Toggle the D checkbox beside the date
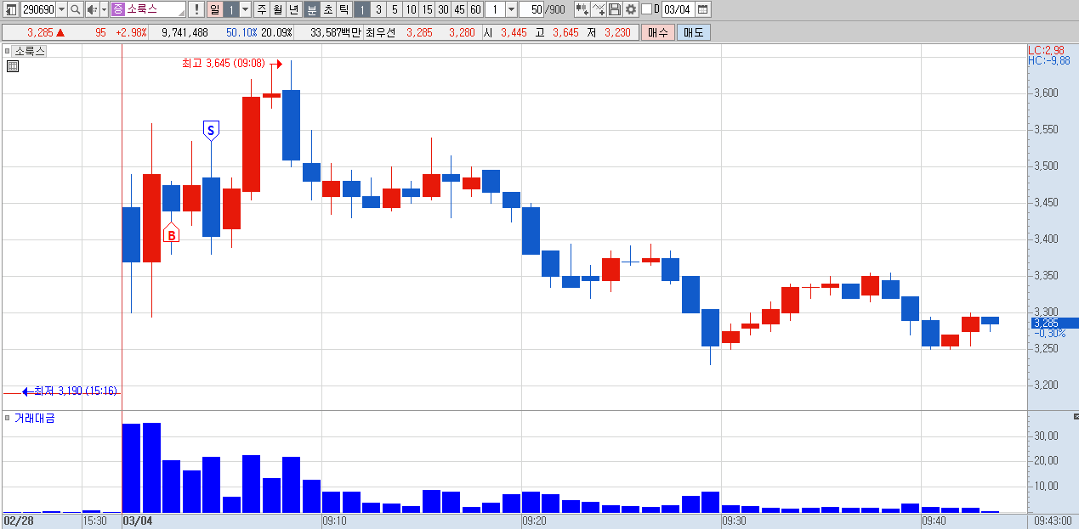1079x529 pixels. (x=646, y=9)
